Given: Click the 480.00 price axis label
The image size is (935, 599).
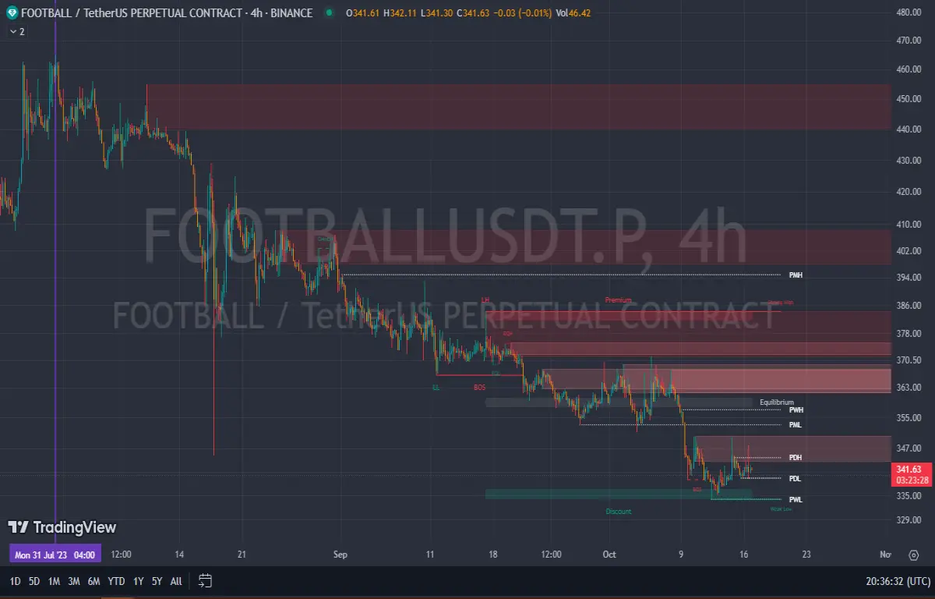Looking at the screenshot, I should click(x=909, y=12).
